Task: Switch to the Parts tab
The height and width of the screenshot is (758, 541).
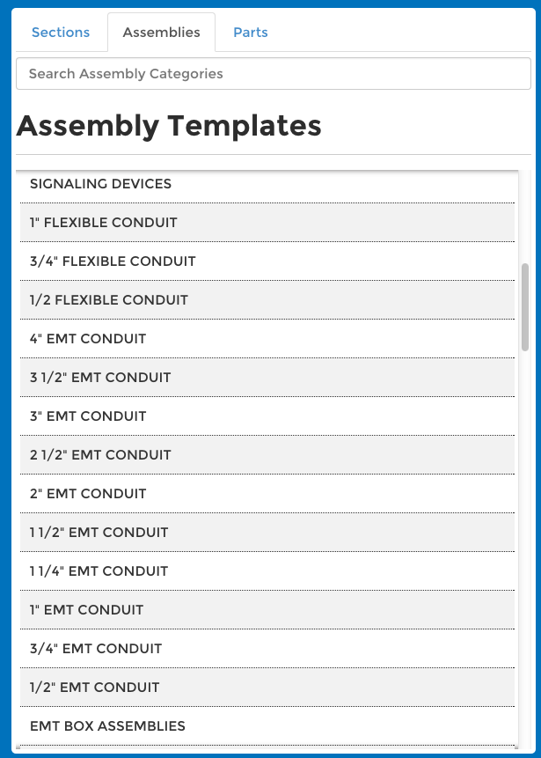Action: pos(250,33)
